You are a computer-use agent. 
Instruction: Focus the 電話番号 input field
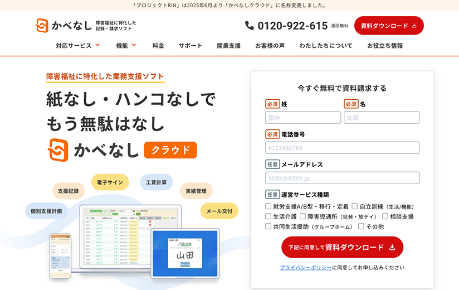pyautogui.click(x=342, y=148)
